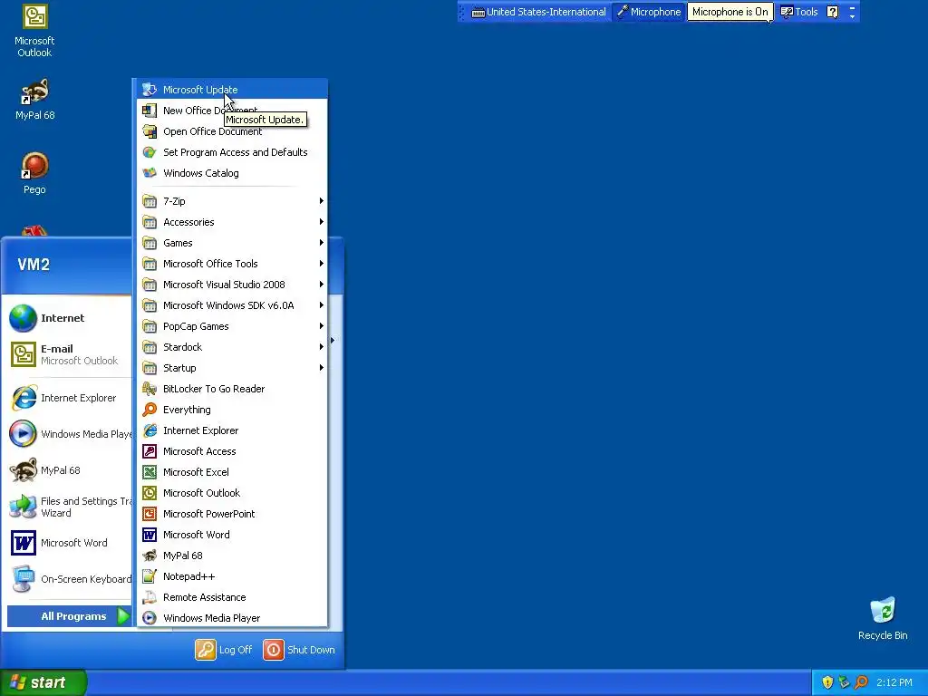This screenshot has width=928, height=696.
Task: Launch Microsoft PowerPoint
Action: click(x=232, y=514)
